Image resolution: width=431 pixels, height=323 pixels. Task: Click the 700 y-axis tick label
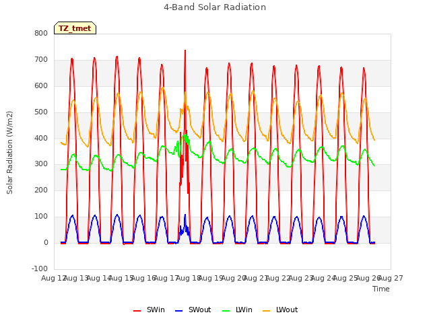click(41, 60)
